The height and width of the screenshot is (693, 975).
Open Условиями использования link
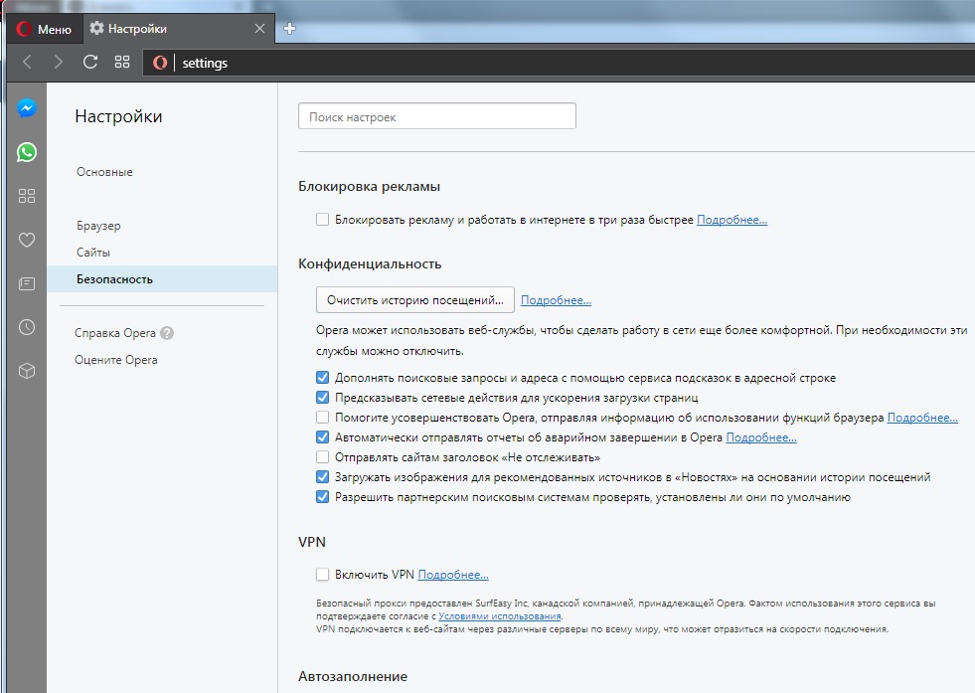pyautogui.click(x=500, y=615)
